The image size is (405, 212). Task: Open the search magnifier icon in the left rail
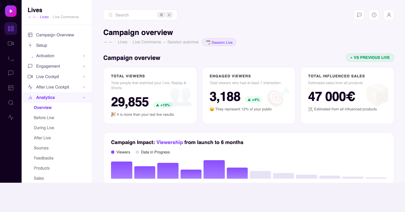tap(11, 103)
